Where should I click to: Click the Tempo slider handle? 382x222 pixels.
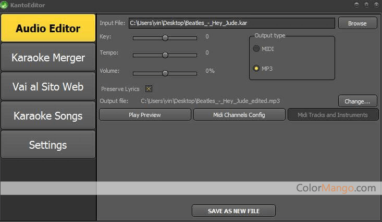165,55
